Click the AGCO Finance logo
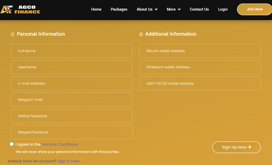272x165 pixels. coord(20,9)
